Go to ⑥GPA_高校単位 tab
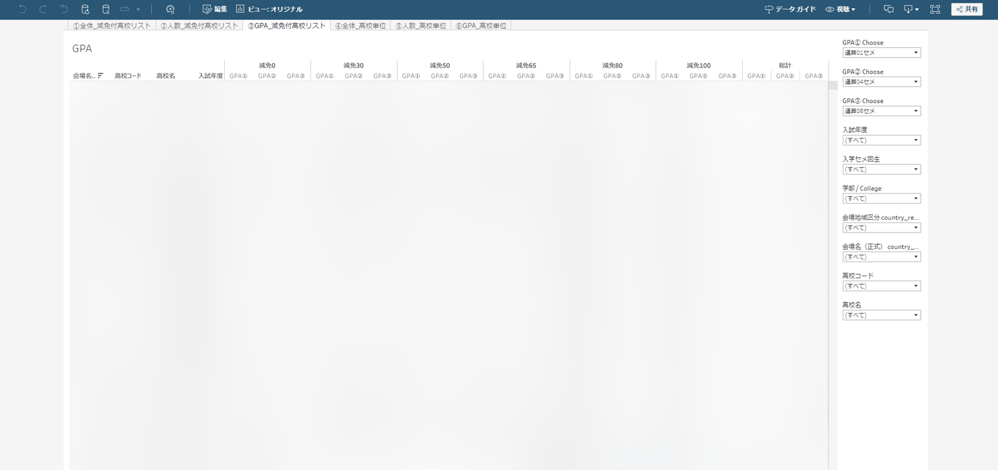998x470 pixels. point(481,26)
